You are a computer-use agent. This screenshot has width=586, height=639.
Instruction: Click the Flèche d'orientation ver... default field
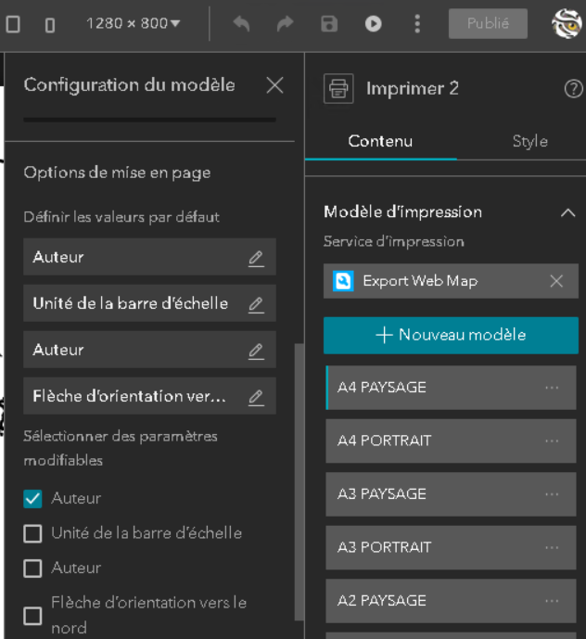(149, 396)
